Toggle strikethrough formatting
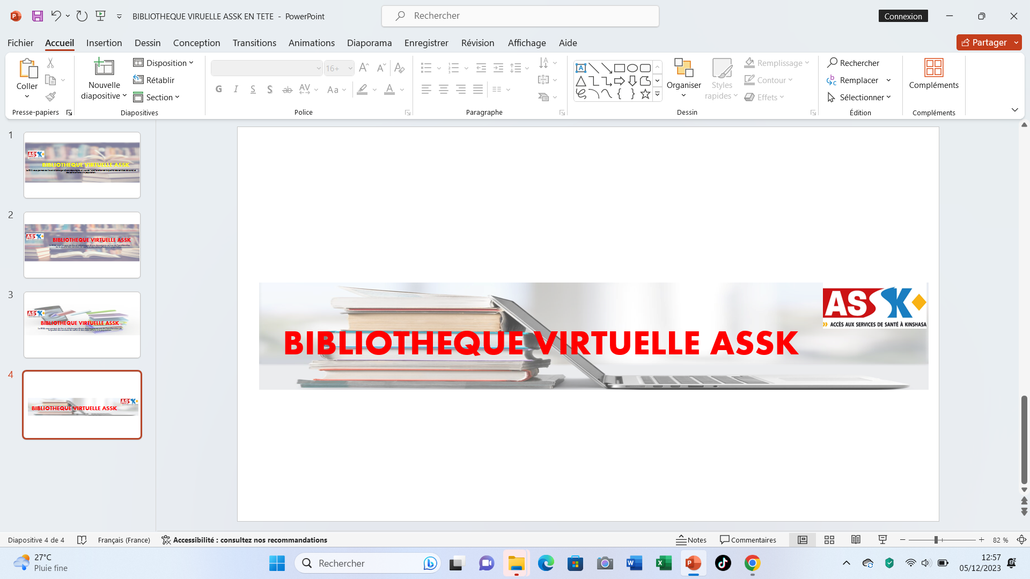The image size is (1030, 579). (288, 90)
